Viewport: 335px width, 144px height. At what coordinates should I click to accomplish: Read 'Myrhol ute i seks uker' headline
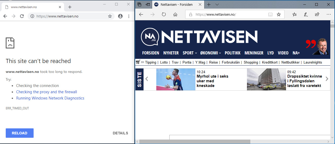point(213,81)
